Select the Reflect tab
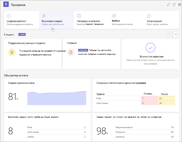The image size is (182, 142). coord(127,20)
